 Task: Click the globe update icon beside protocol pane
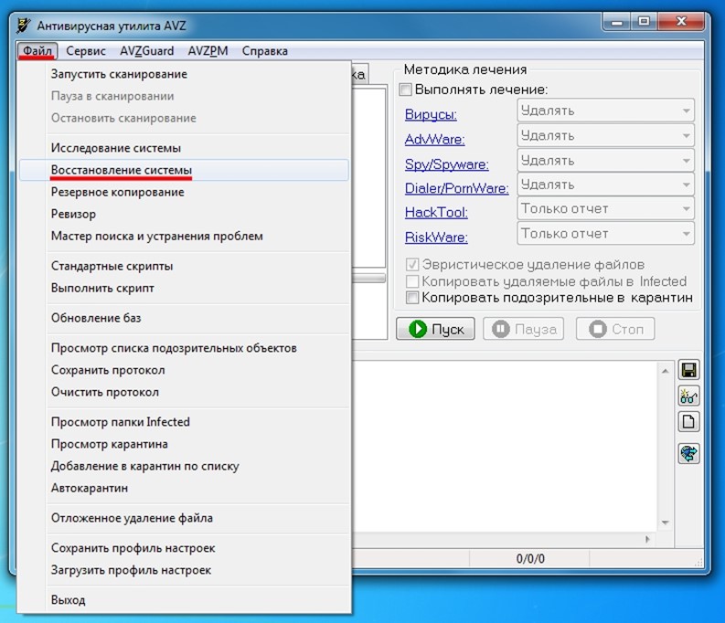688,453
